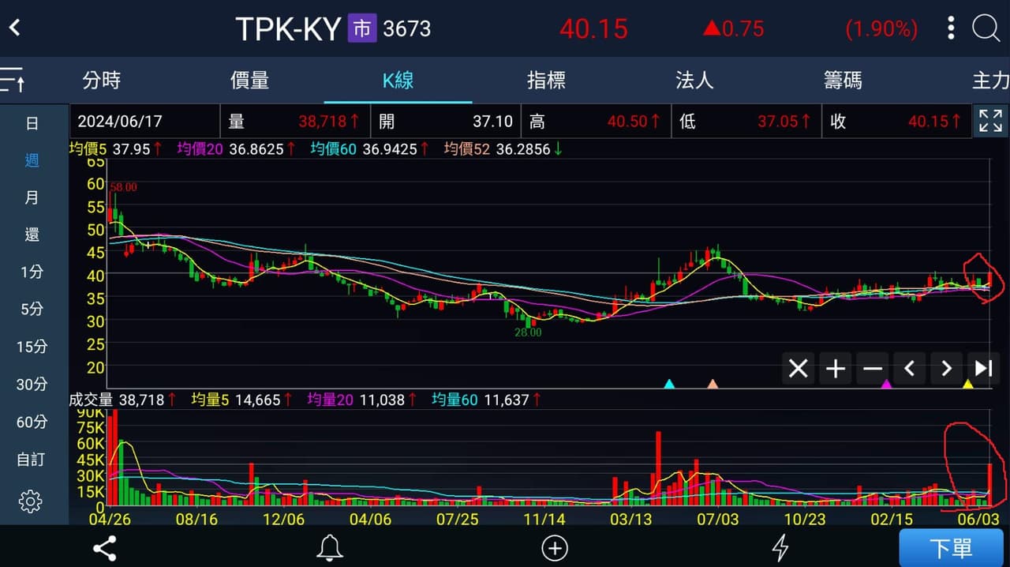Select daily 日 period
Screen dimensions: 1010x567
click(x=32, y=122)
